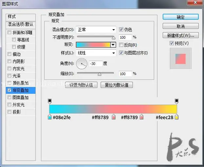Click 缩放 value field 100

[125, 74]
